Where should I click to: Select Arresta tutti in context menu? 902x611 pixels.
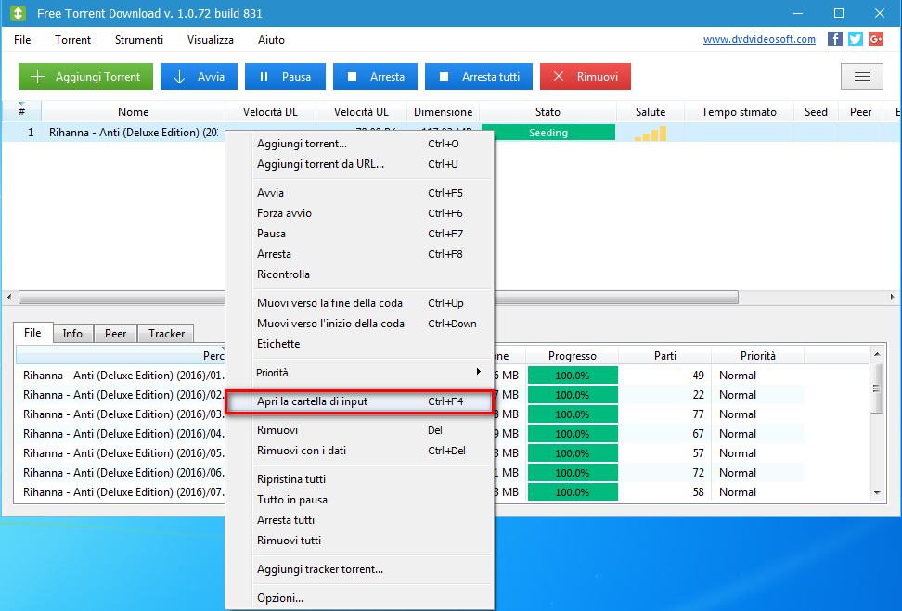[x=359, y=520]
